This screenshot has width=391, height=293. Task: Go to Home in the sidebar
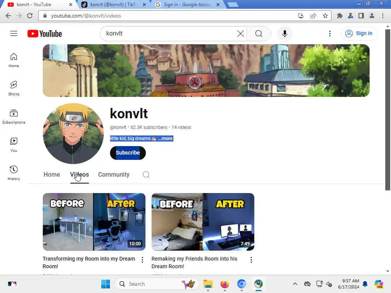pyautogui.click(x=14, y=60)
